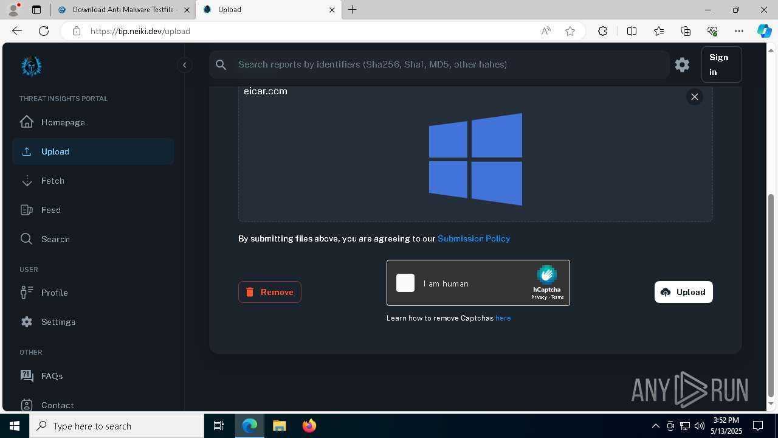Image resolution: width=778 pixels, height=438 pixels.
Task: Open a new browser tab
Action: tap(353, 10)
